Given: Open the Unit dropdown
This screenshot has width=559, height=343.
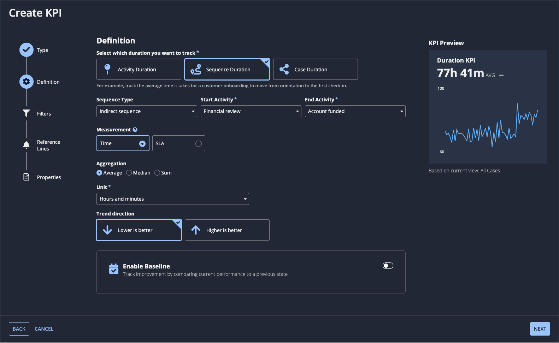Looking at the screenshot, I should (x=173, y=199).
